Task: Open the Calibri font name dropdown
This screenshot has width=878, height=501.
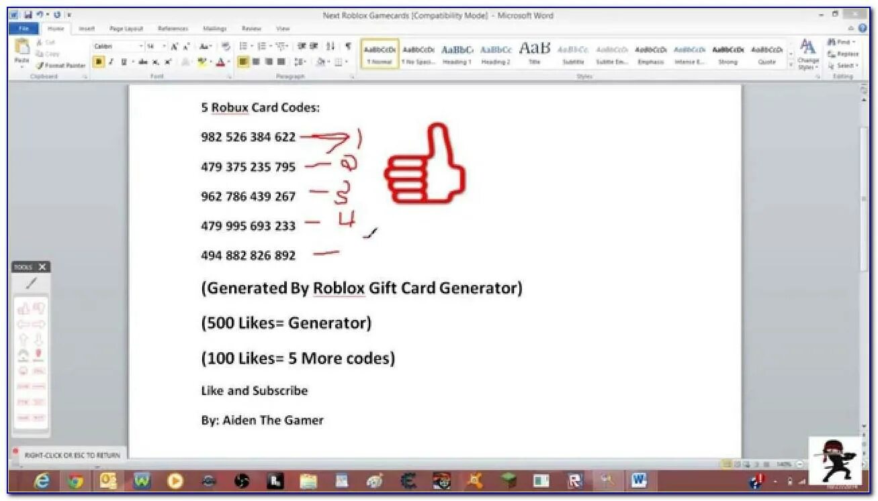Action: [141, 46]
